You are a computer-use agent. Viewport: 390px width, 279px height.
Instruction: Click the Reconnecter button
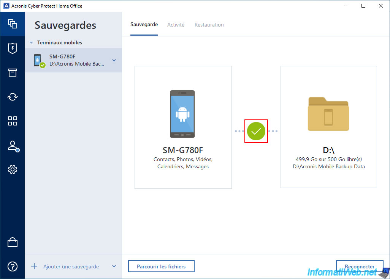360,266
